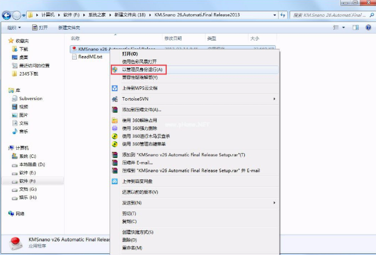Click the ReadME.txt file icon
This screenshot has width=376, height=255.
(x=74, y=57)
